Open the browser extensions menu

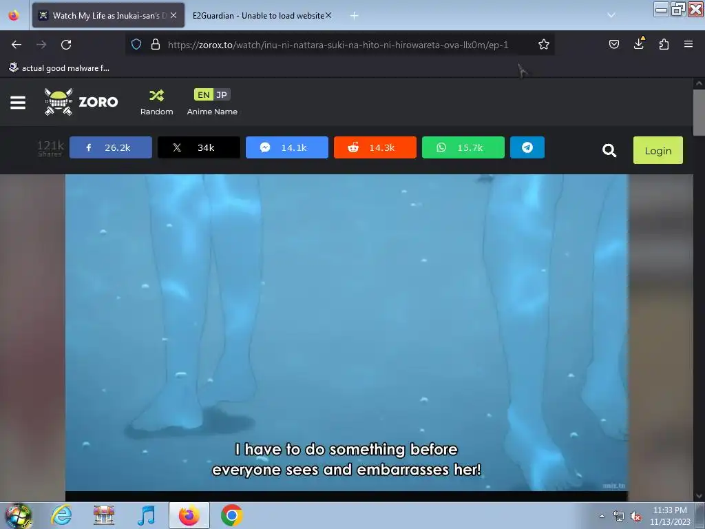[664, 44]
